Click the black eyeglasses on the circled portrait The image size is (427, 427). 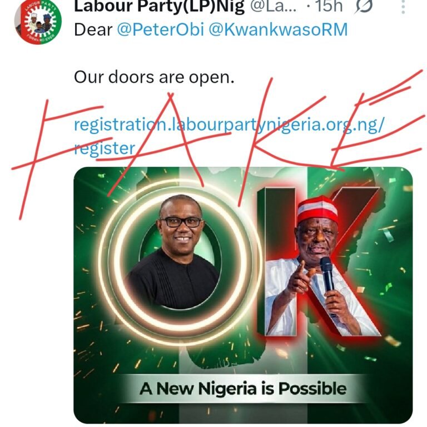point(180,222)
